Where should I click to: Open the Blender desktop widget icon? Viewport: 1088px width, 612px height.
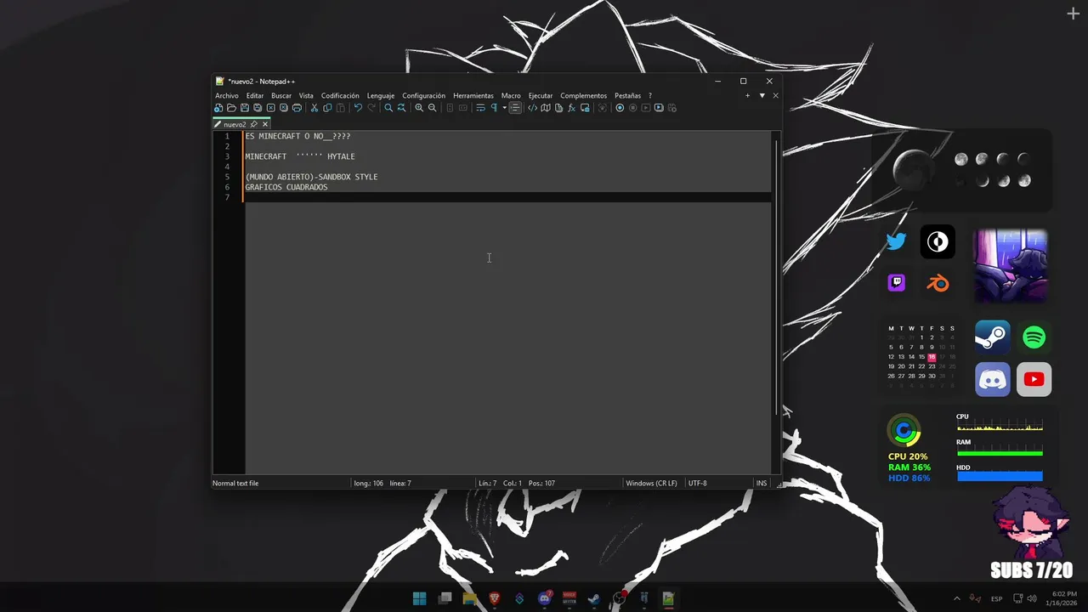[x=938, y=283]
